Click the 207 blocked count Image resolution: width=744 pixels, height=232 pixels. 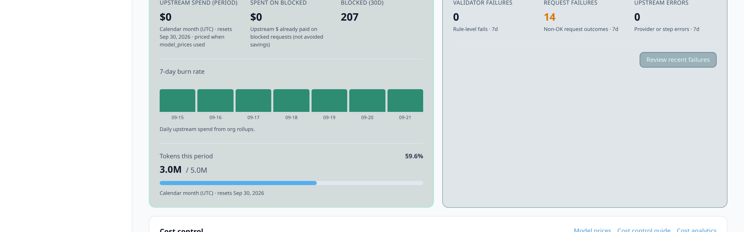click(350, 17)
